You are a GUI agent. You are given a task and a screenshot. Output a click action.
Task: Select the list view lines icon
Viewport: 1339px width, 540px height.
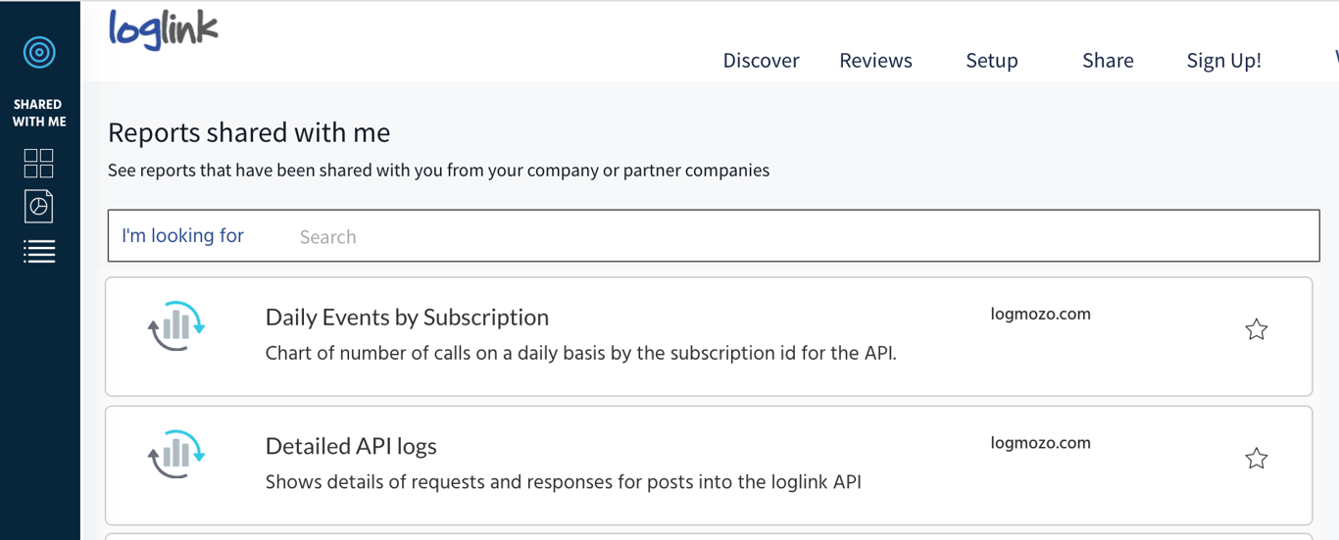[x=39, y=252]
